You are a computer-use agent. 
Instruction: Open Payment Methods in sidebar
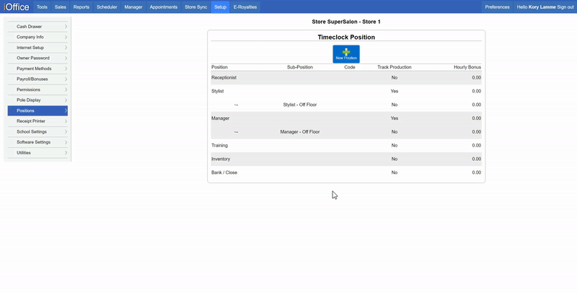(x=38, y=69)
